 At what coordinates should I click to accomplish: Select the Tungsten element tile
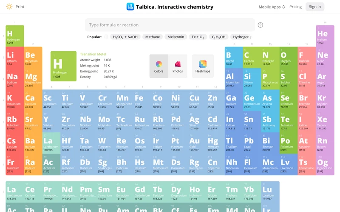(x=106, y=143)
